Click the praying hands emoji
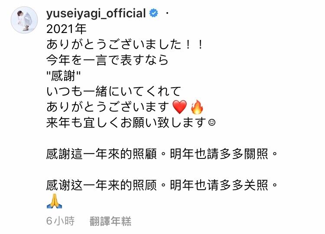Image resolution: width=325 pixels, height=234 pixels. 54,201
